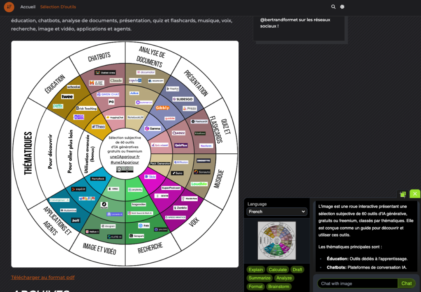Click the Claude logo in the wheel
The width and height of the screenshot is (421, 292).
click(x=116, y=80)
